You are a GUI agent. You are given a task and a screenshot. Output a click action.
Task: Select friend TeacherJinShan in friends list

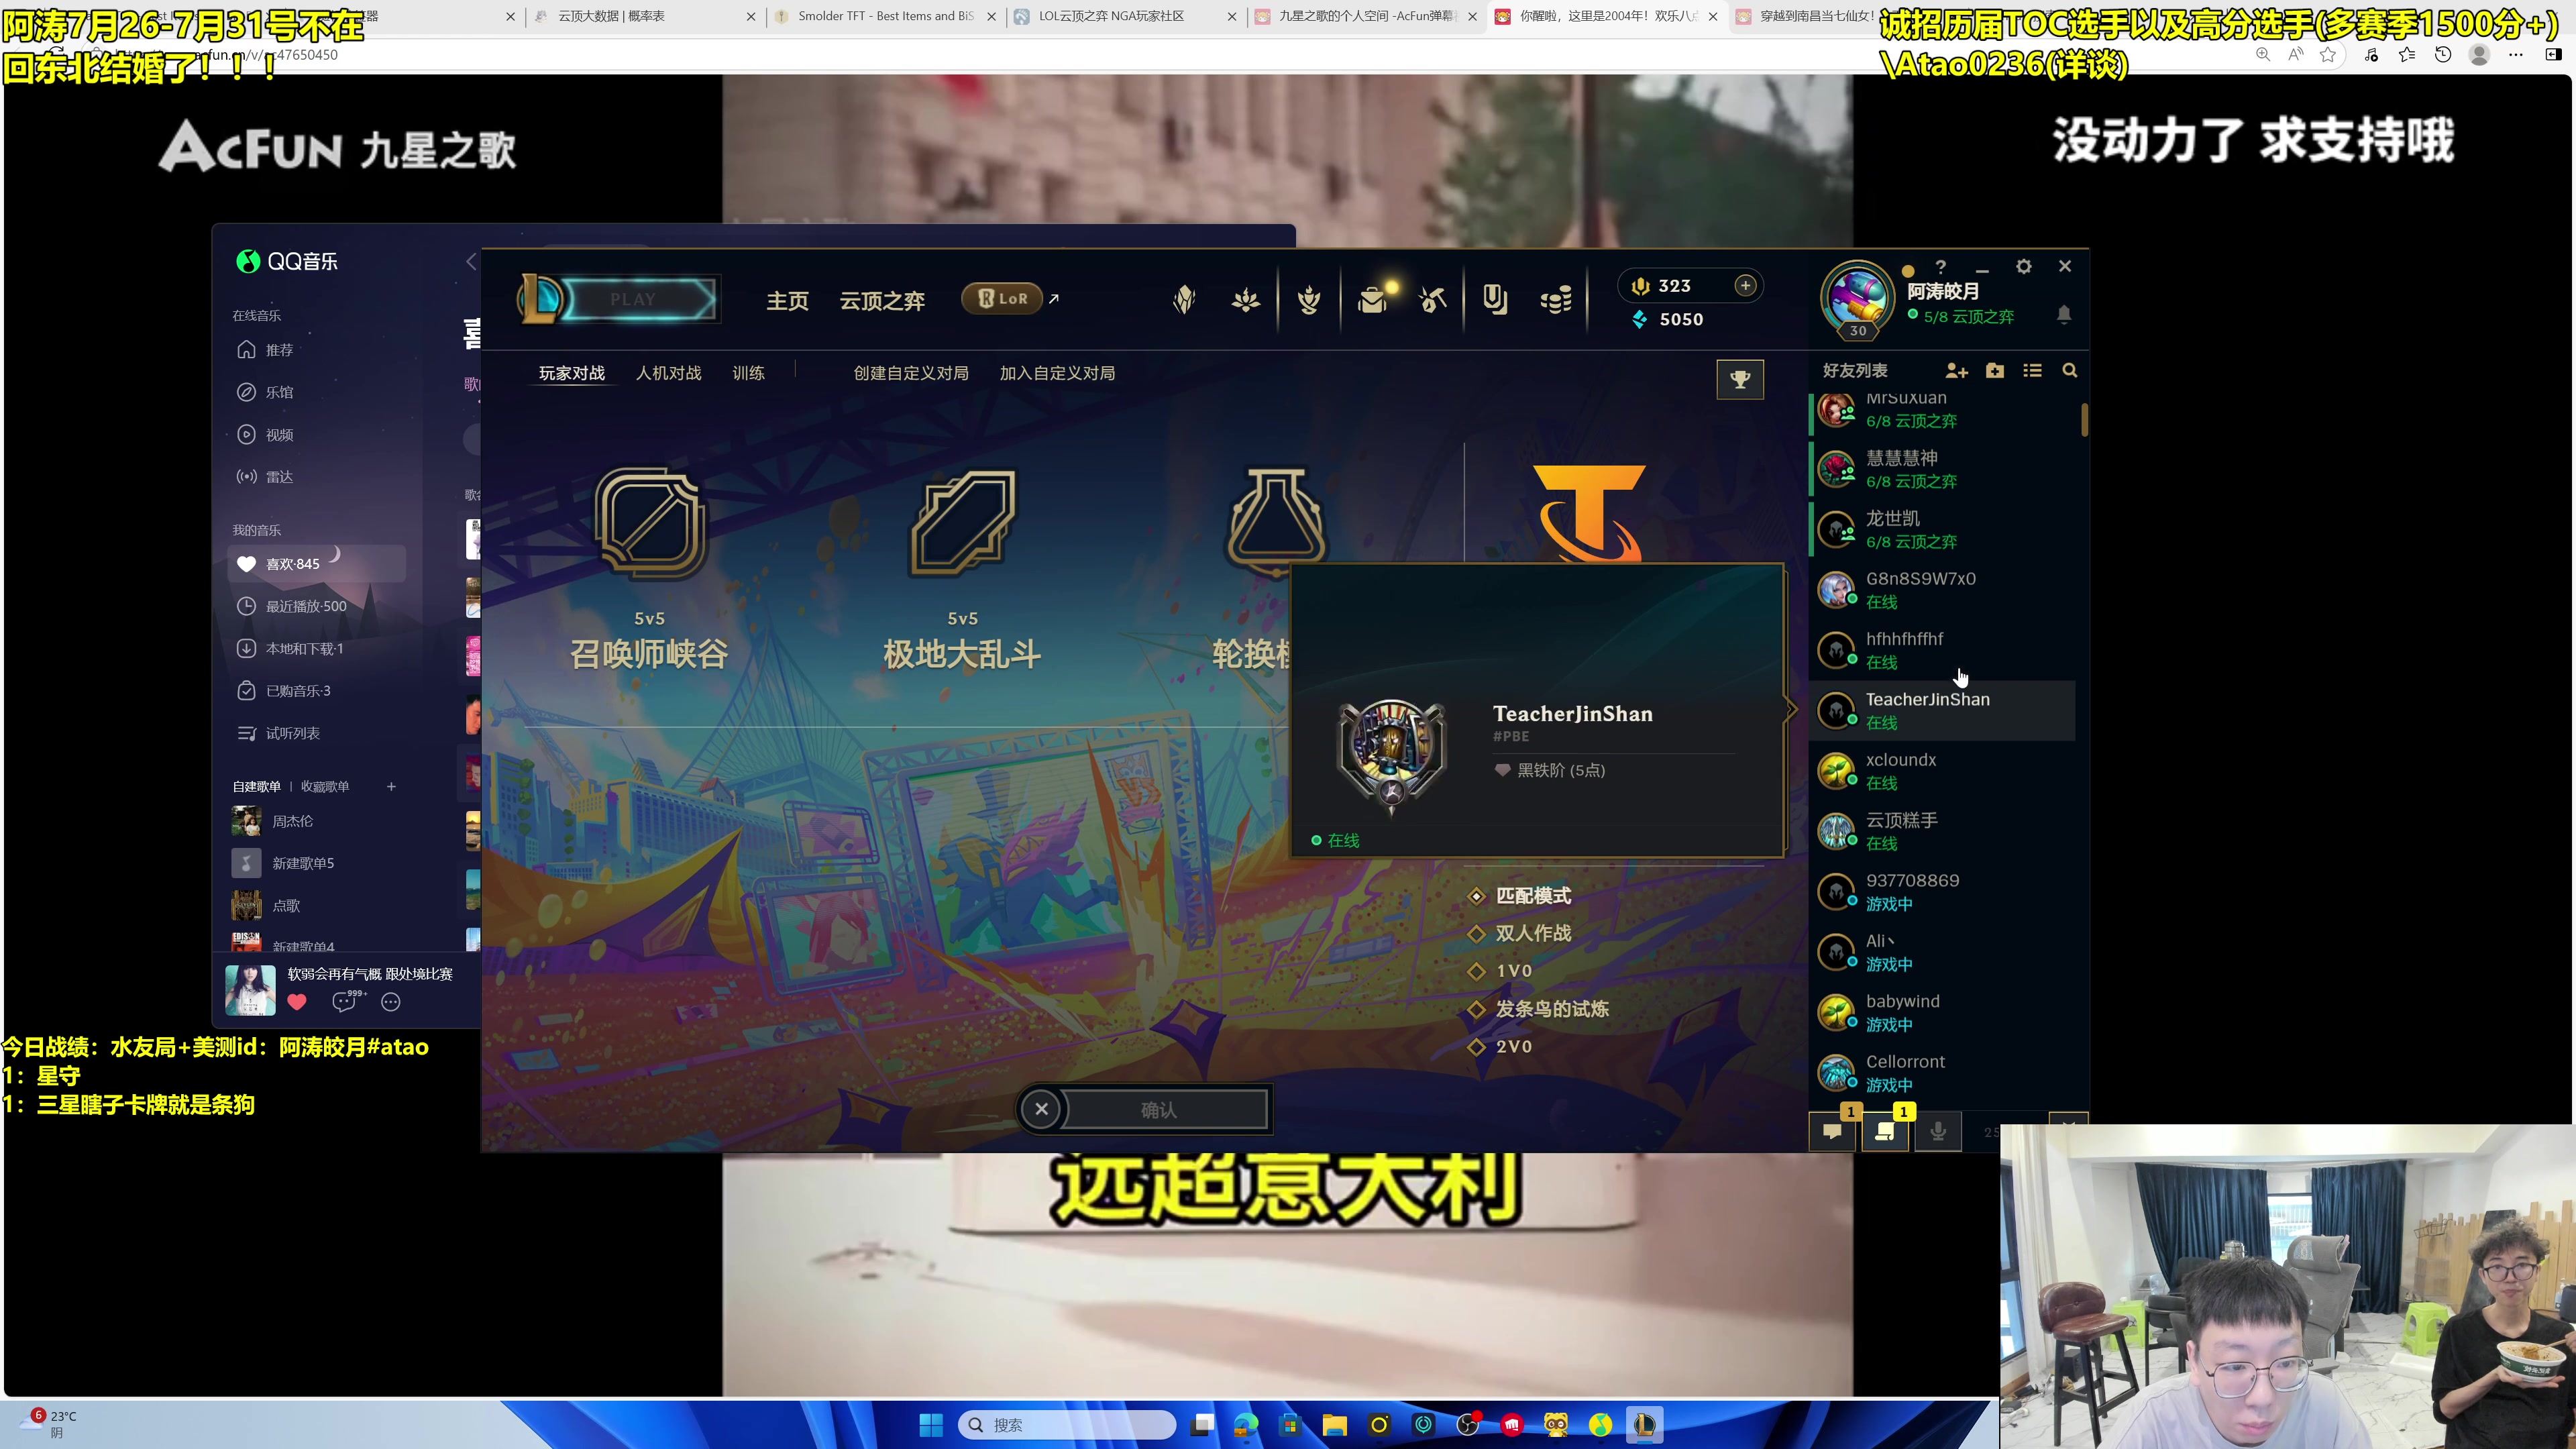pos(1942,711)
